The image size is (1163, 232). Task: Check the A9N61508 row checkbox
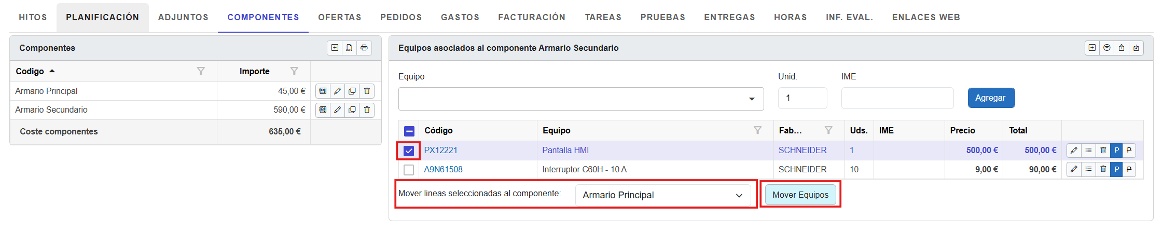tap(409, 170)
